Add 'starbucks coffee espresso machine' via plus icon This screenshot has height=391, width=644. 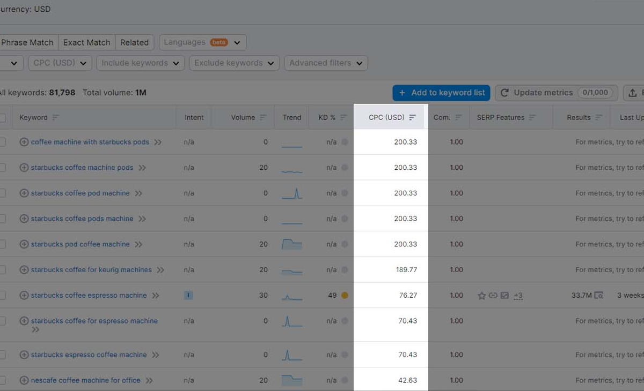click(24, 295)
